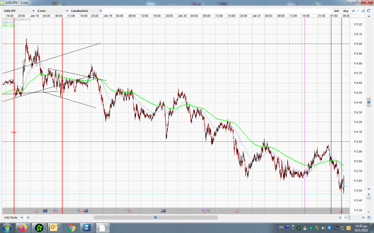Screen dimensions: 374x233
Task: Click the Australia flag event near Jan 19 20:00
Action: tap(163, 211)
